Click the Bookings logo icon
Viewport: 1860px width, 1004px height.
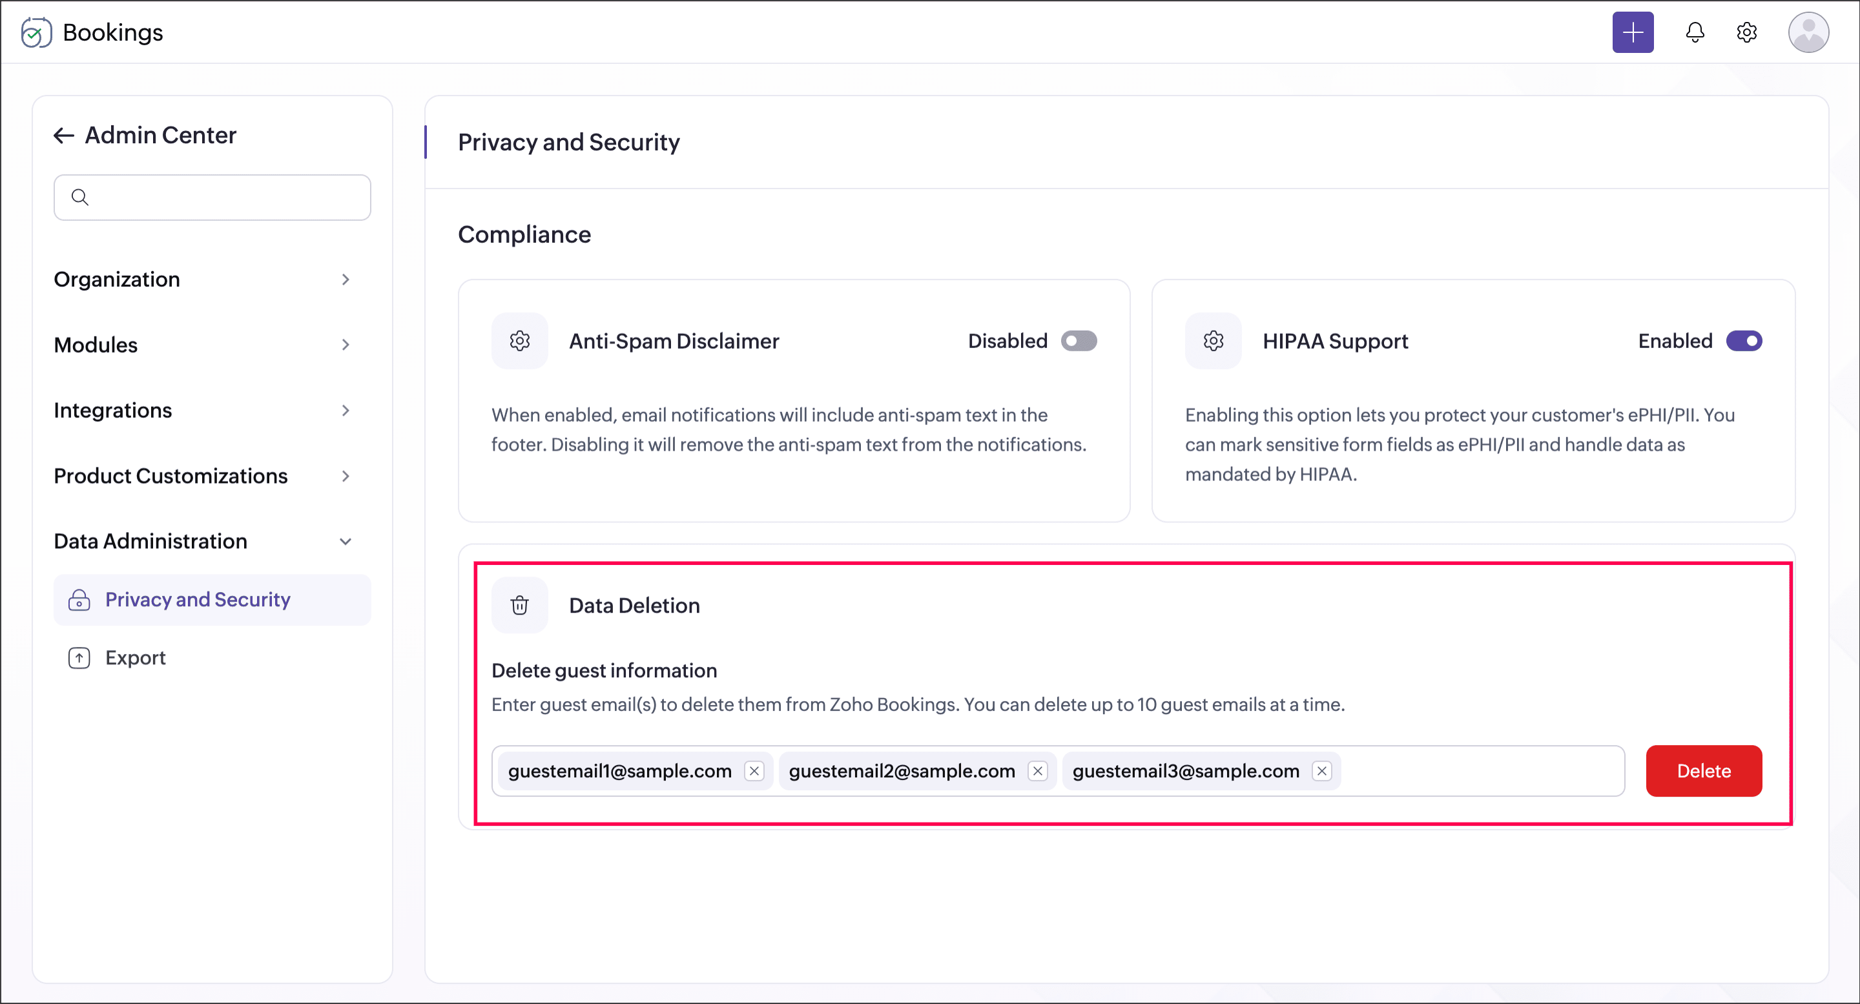(x=36, y=32)
